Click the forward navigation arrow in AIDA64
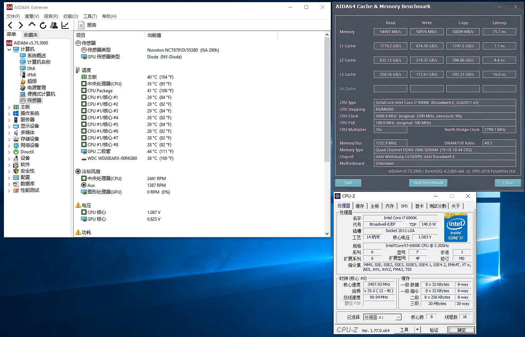525x337 pixels. (21, 25)
